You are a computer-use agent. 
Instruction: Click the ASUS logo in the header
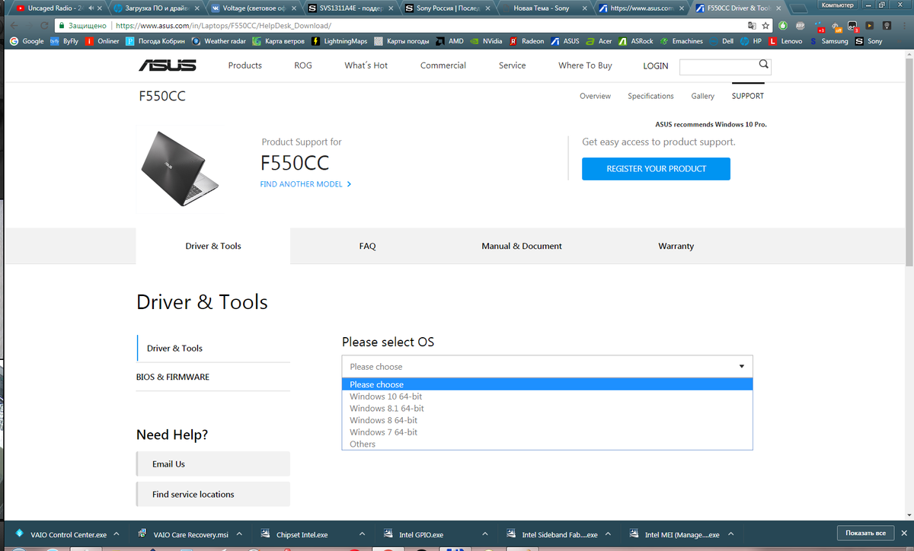coord(167,65)
